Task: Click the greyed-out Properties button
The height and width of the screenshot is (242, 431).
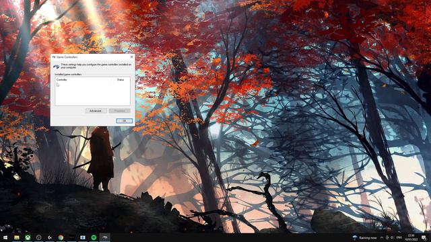Action: point(120,111)
